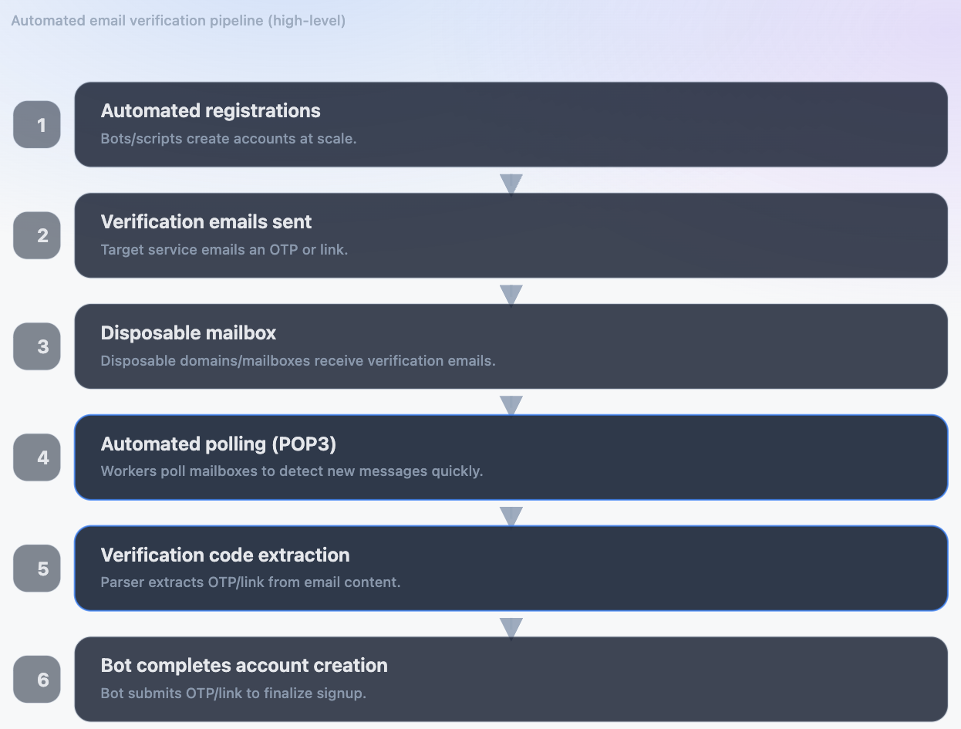Select the step 2 number badge

[x=37, y=235]
